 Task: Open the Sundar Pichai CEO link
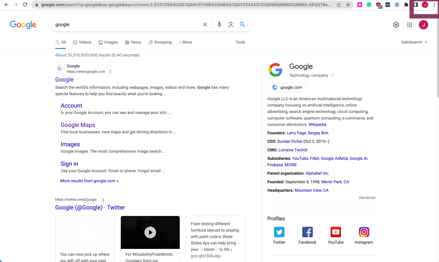click(290, 141)
